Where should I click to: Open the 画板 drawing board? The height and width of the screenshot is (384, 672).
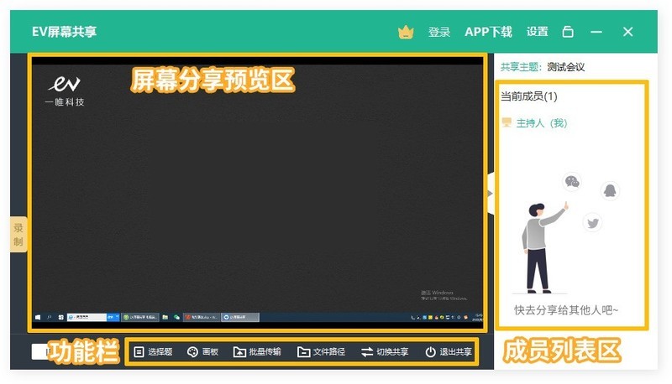point(202,352)
